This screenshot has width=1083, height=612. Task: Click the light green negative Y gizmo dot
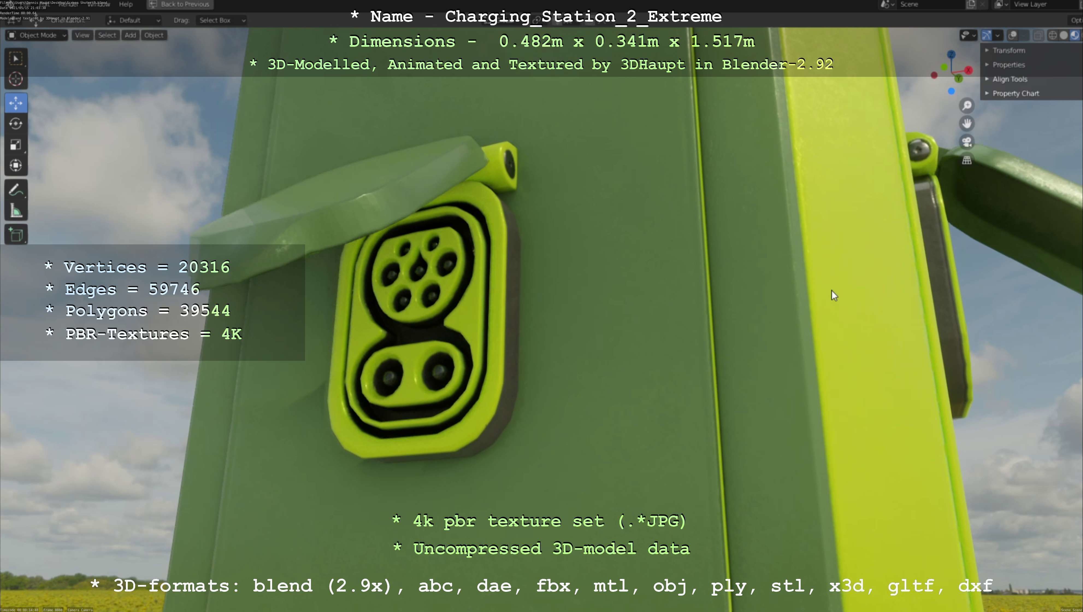click(944, 67)
